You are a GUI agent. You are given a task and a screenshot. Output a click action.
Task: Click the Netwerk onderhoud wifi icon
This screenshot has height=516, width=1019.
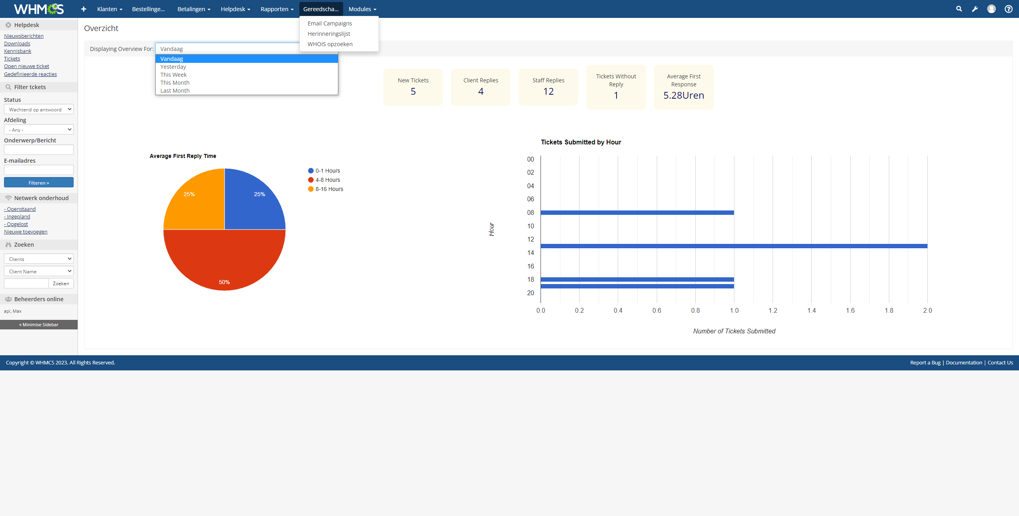(x=8, y=198)
